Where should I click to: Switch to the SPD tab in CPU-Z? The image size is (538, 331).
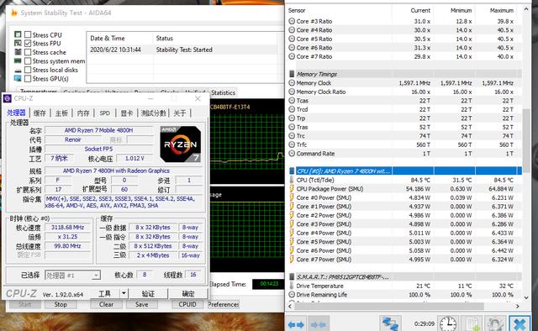click(104, 113)
